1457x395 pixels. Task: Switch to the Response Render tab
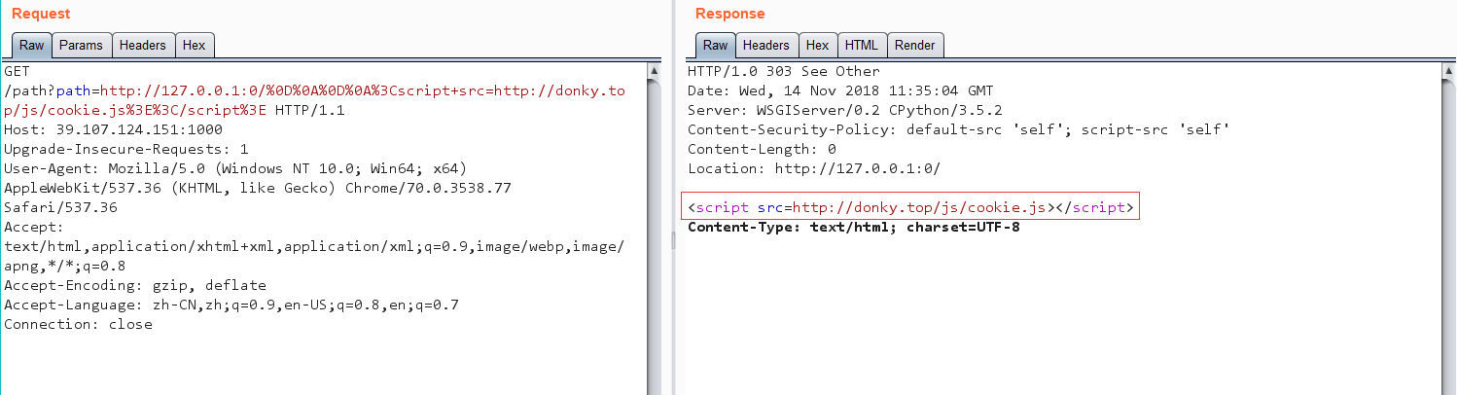coord(914,45)
